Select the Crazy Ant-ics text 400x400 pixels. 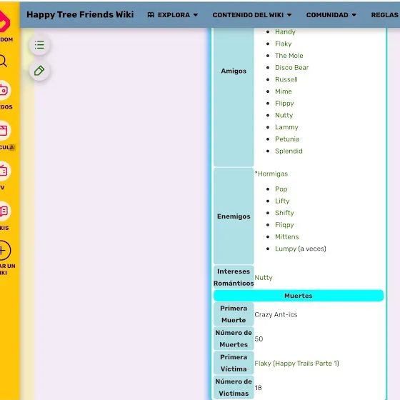[x=276, y=314]
